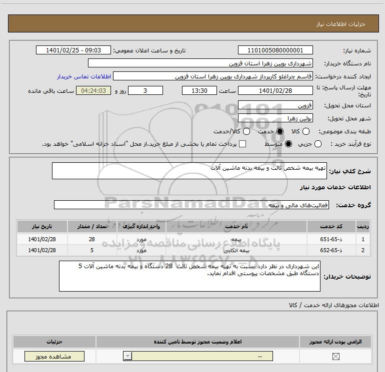Image resolution: width=385 pixels, height=372 pixels.
Task: Click the need number field 1101005080000001
Action: [x=275, y=50]
